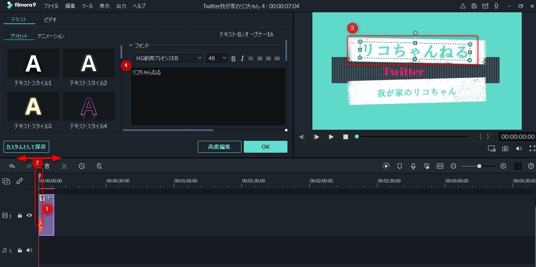
Task: Click the OK button
Action: 266,147
